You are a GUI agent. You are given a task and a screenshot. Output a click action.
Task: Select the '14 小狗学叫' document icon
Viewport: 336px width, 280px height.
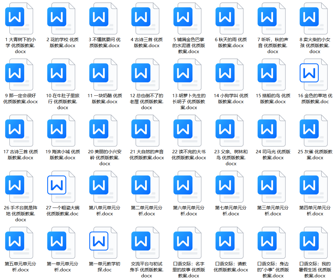click(x=229, y=75)
